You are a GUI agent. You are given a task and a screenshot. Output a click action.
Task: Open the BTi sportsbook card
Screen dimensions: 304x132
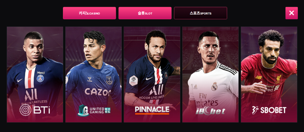(35, 74)
